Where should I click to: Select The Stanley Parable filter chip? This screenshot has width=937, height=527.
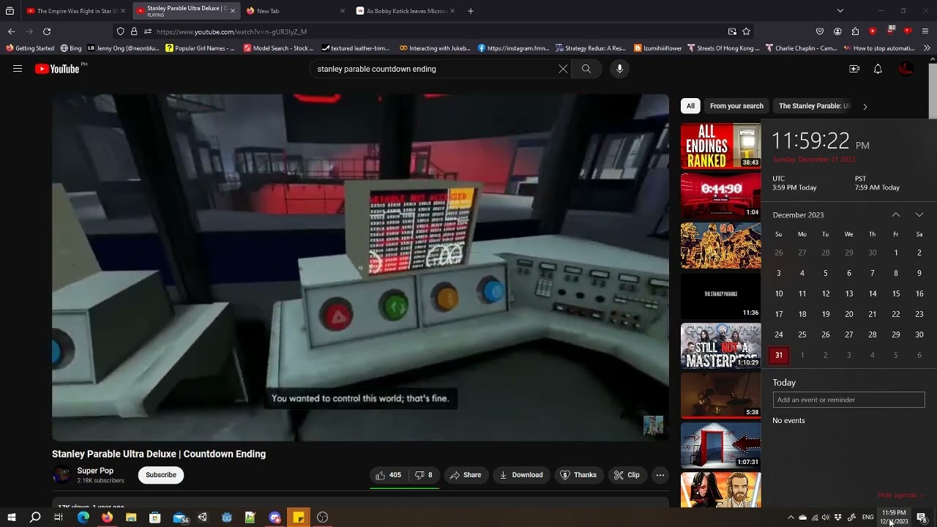pos(814,106)
